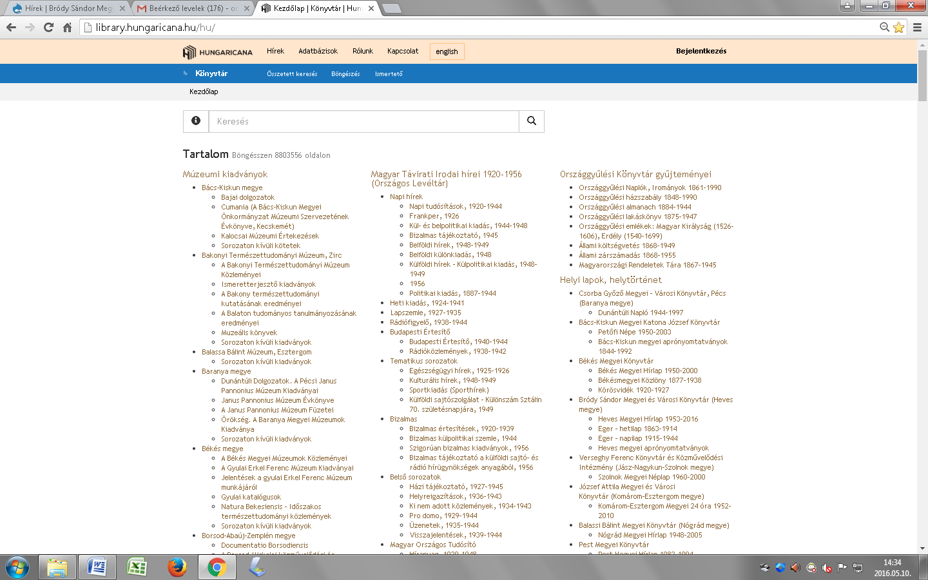The image size is (928, 580).
Task: Open Böngészés in blue bar
Action: click(x=345, y=74)
